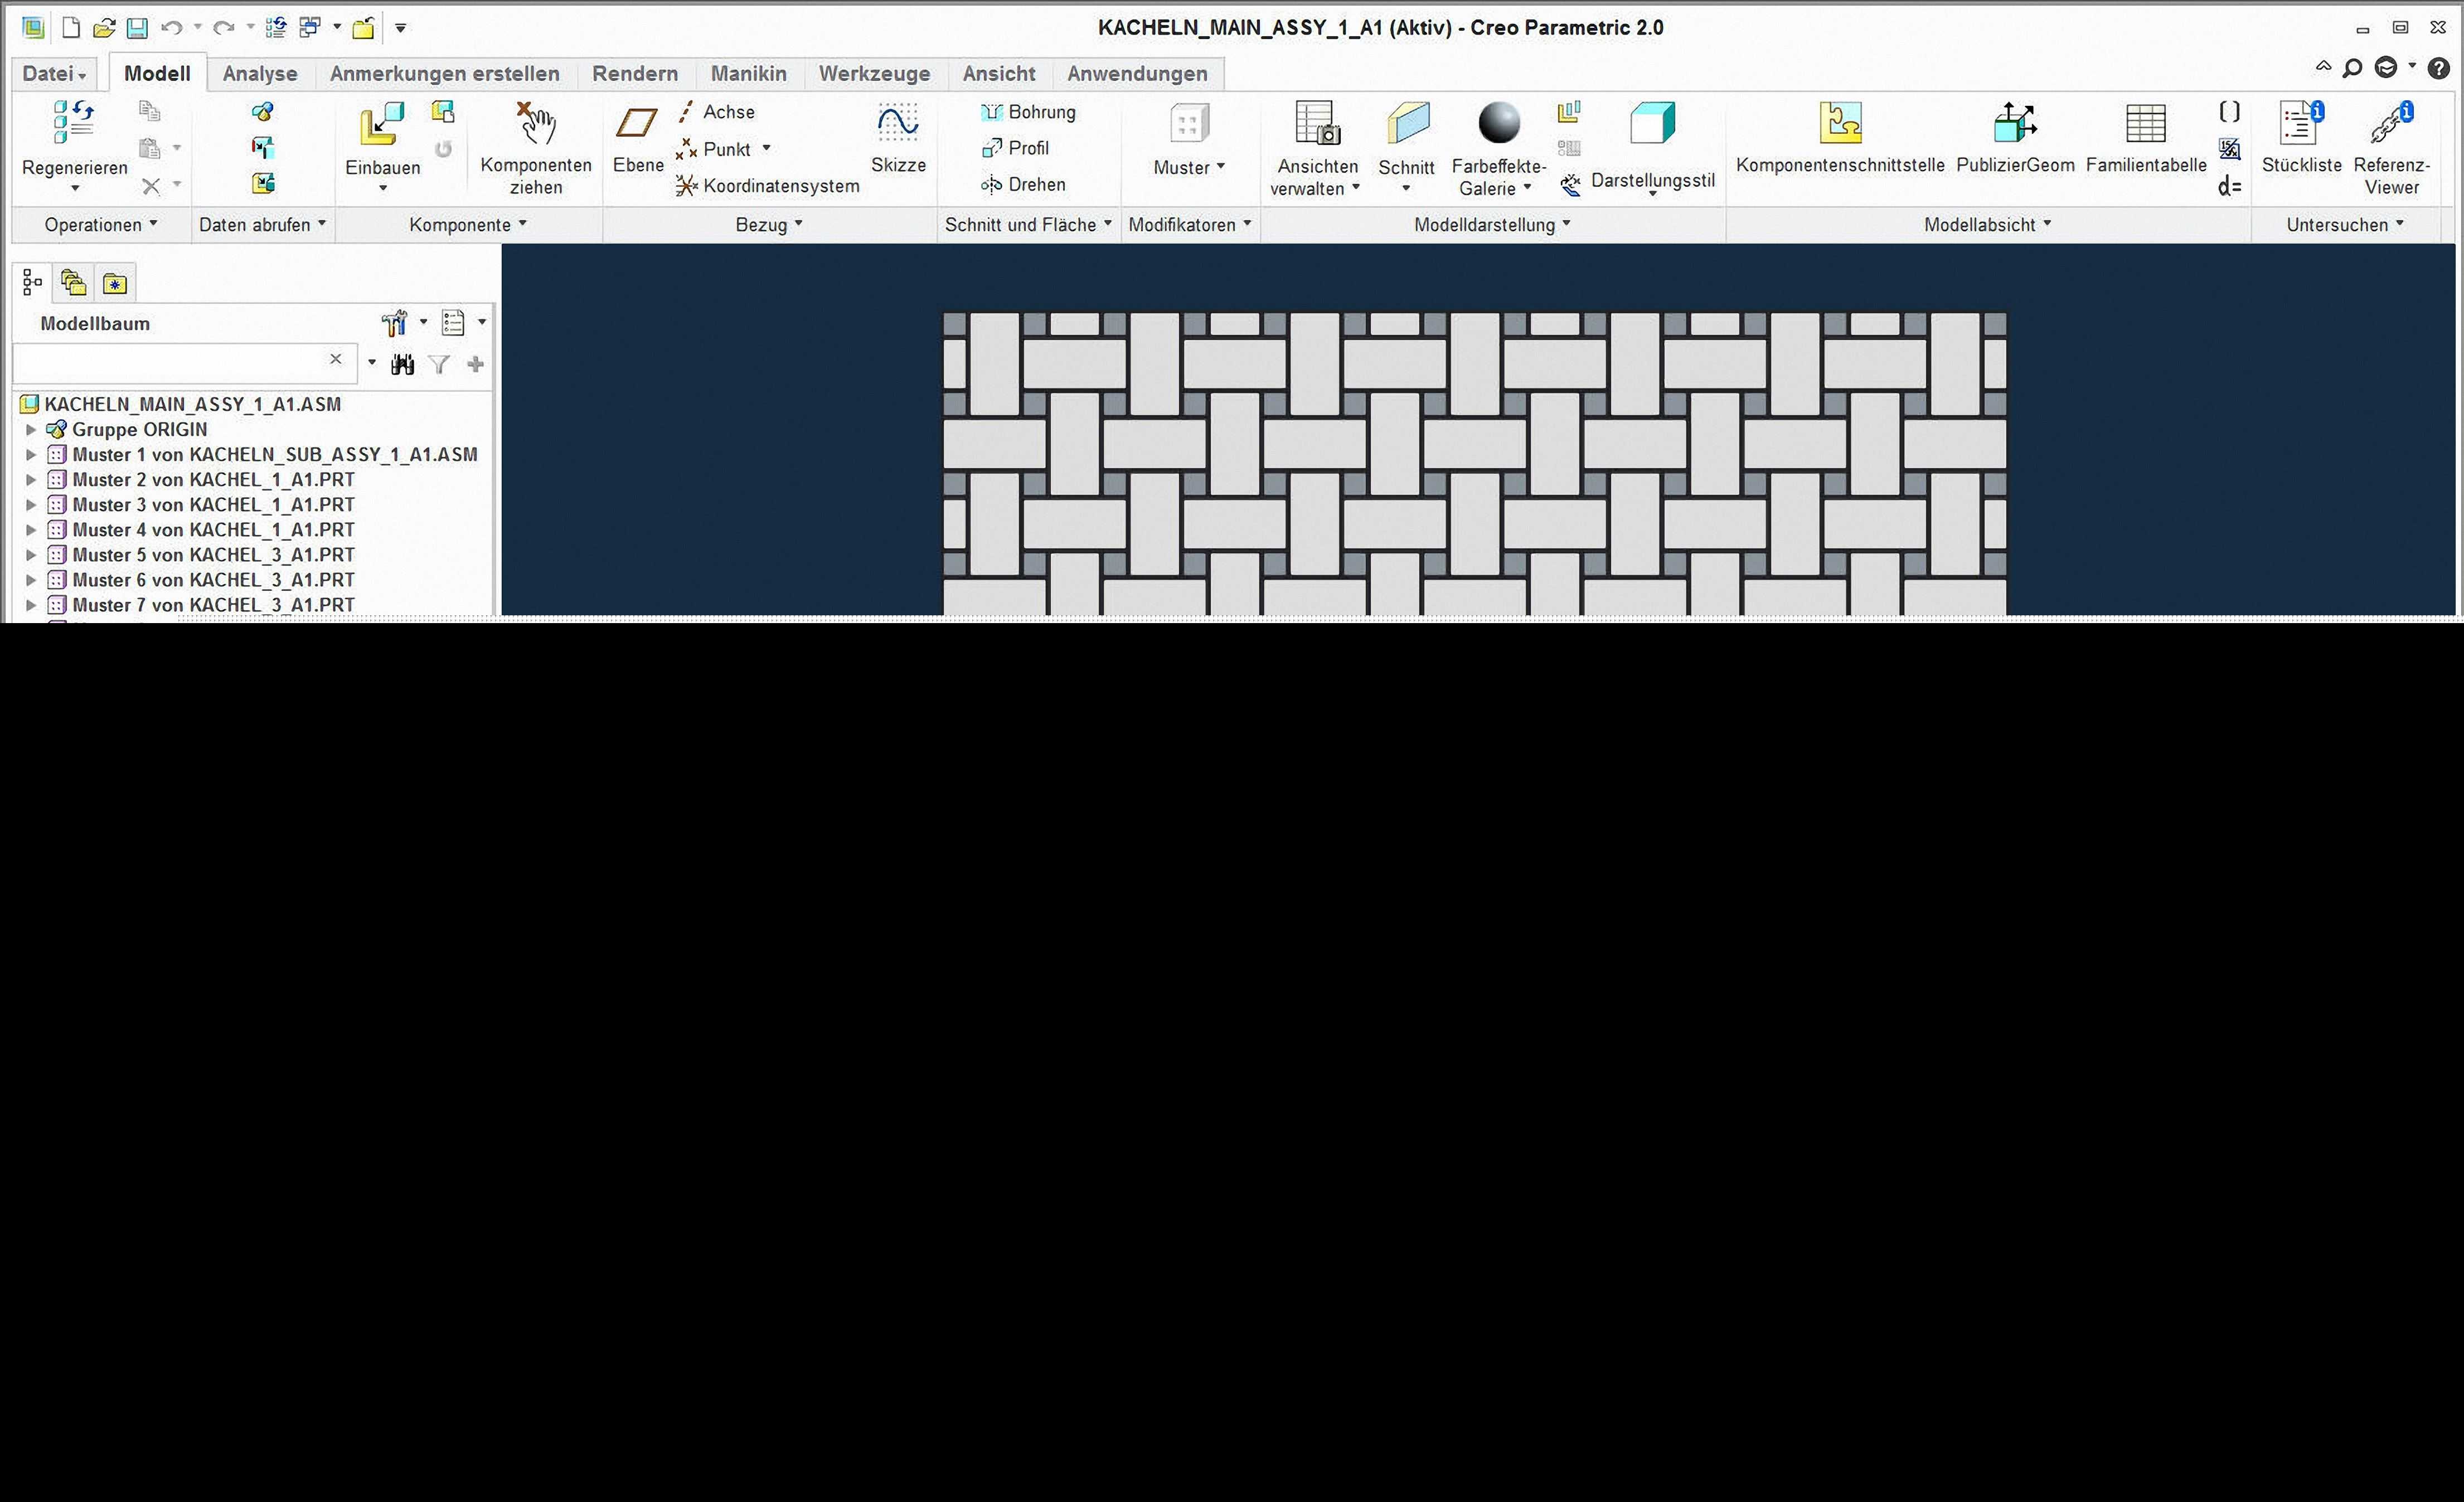
Task: Switch to the Werkzeuge tab
Action: tap(875, 73)
